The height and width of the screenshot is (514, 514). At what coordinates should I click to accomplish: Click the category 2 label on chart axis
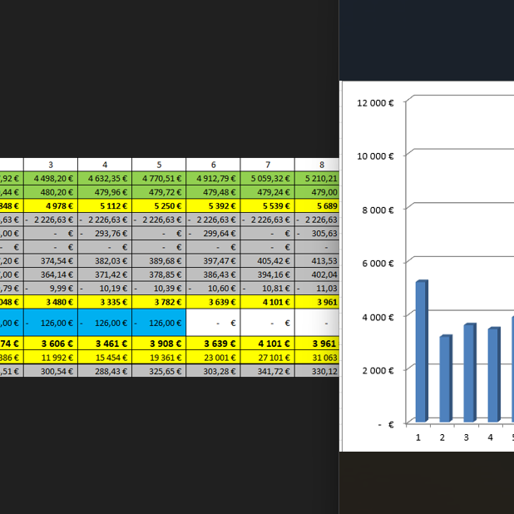click(442, 437)
